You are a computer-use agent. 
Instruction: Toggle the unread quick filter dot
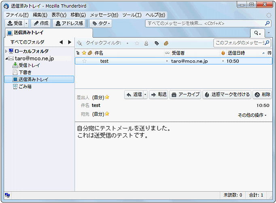point(127,43)
